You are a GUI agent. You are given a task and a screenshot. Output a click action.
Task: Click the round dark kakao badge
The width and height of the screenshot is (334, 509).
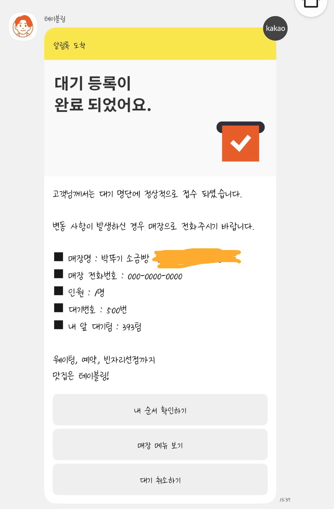coord(275,28)
